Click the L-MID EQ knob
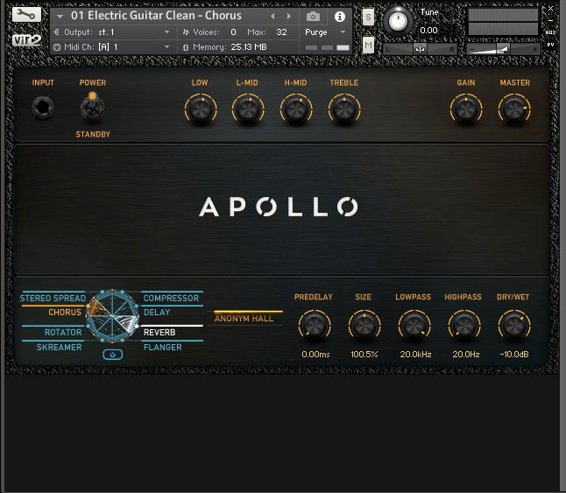The image size is (566, 493). (248, 109)
